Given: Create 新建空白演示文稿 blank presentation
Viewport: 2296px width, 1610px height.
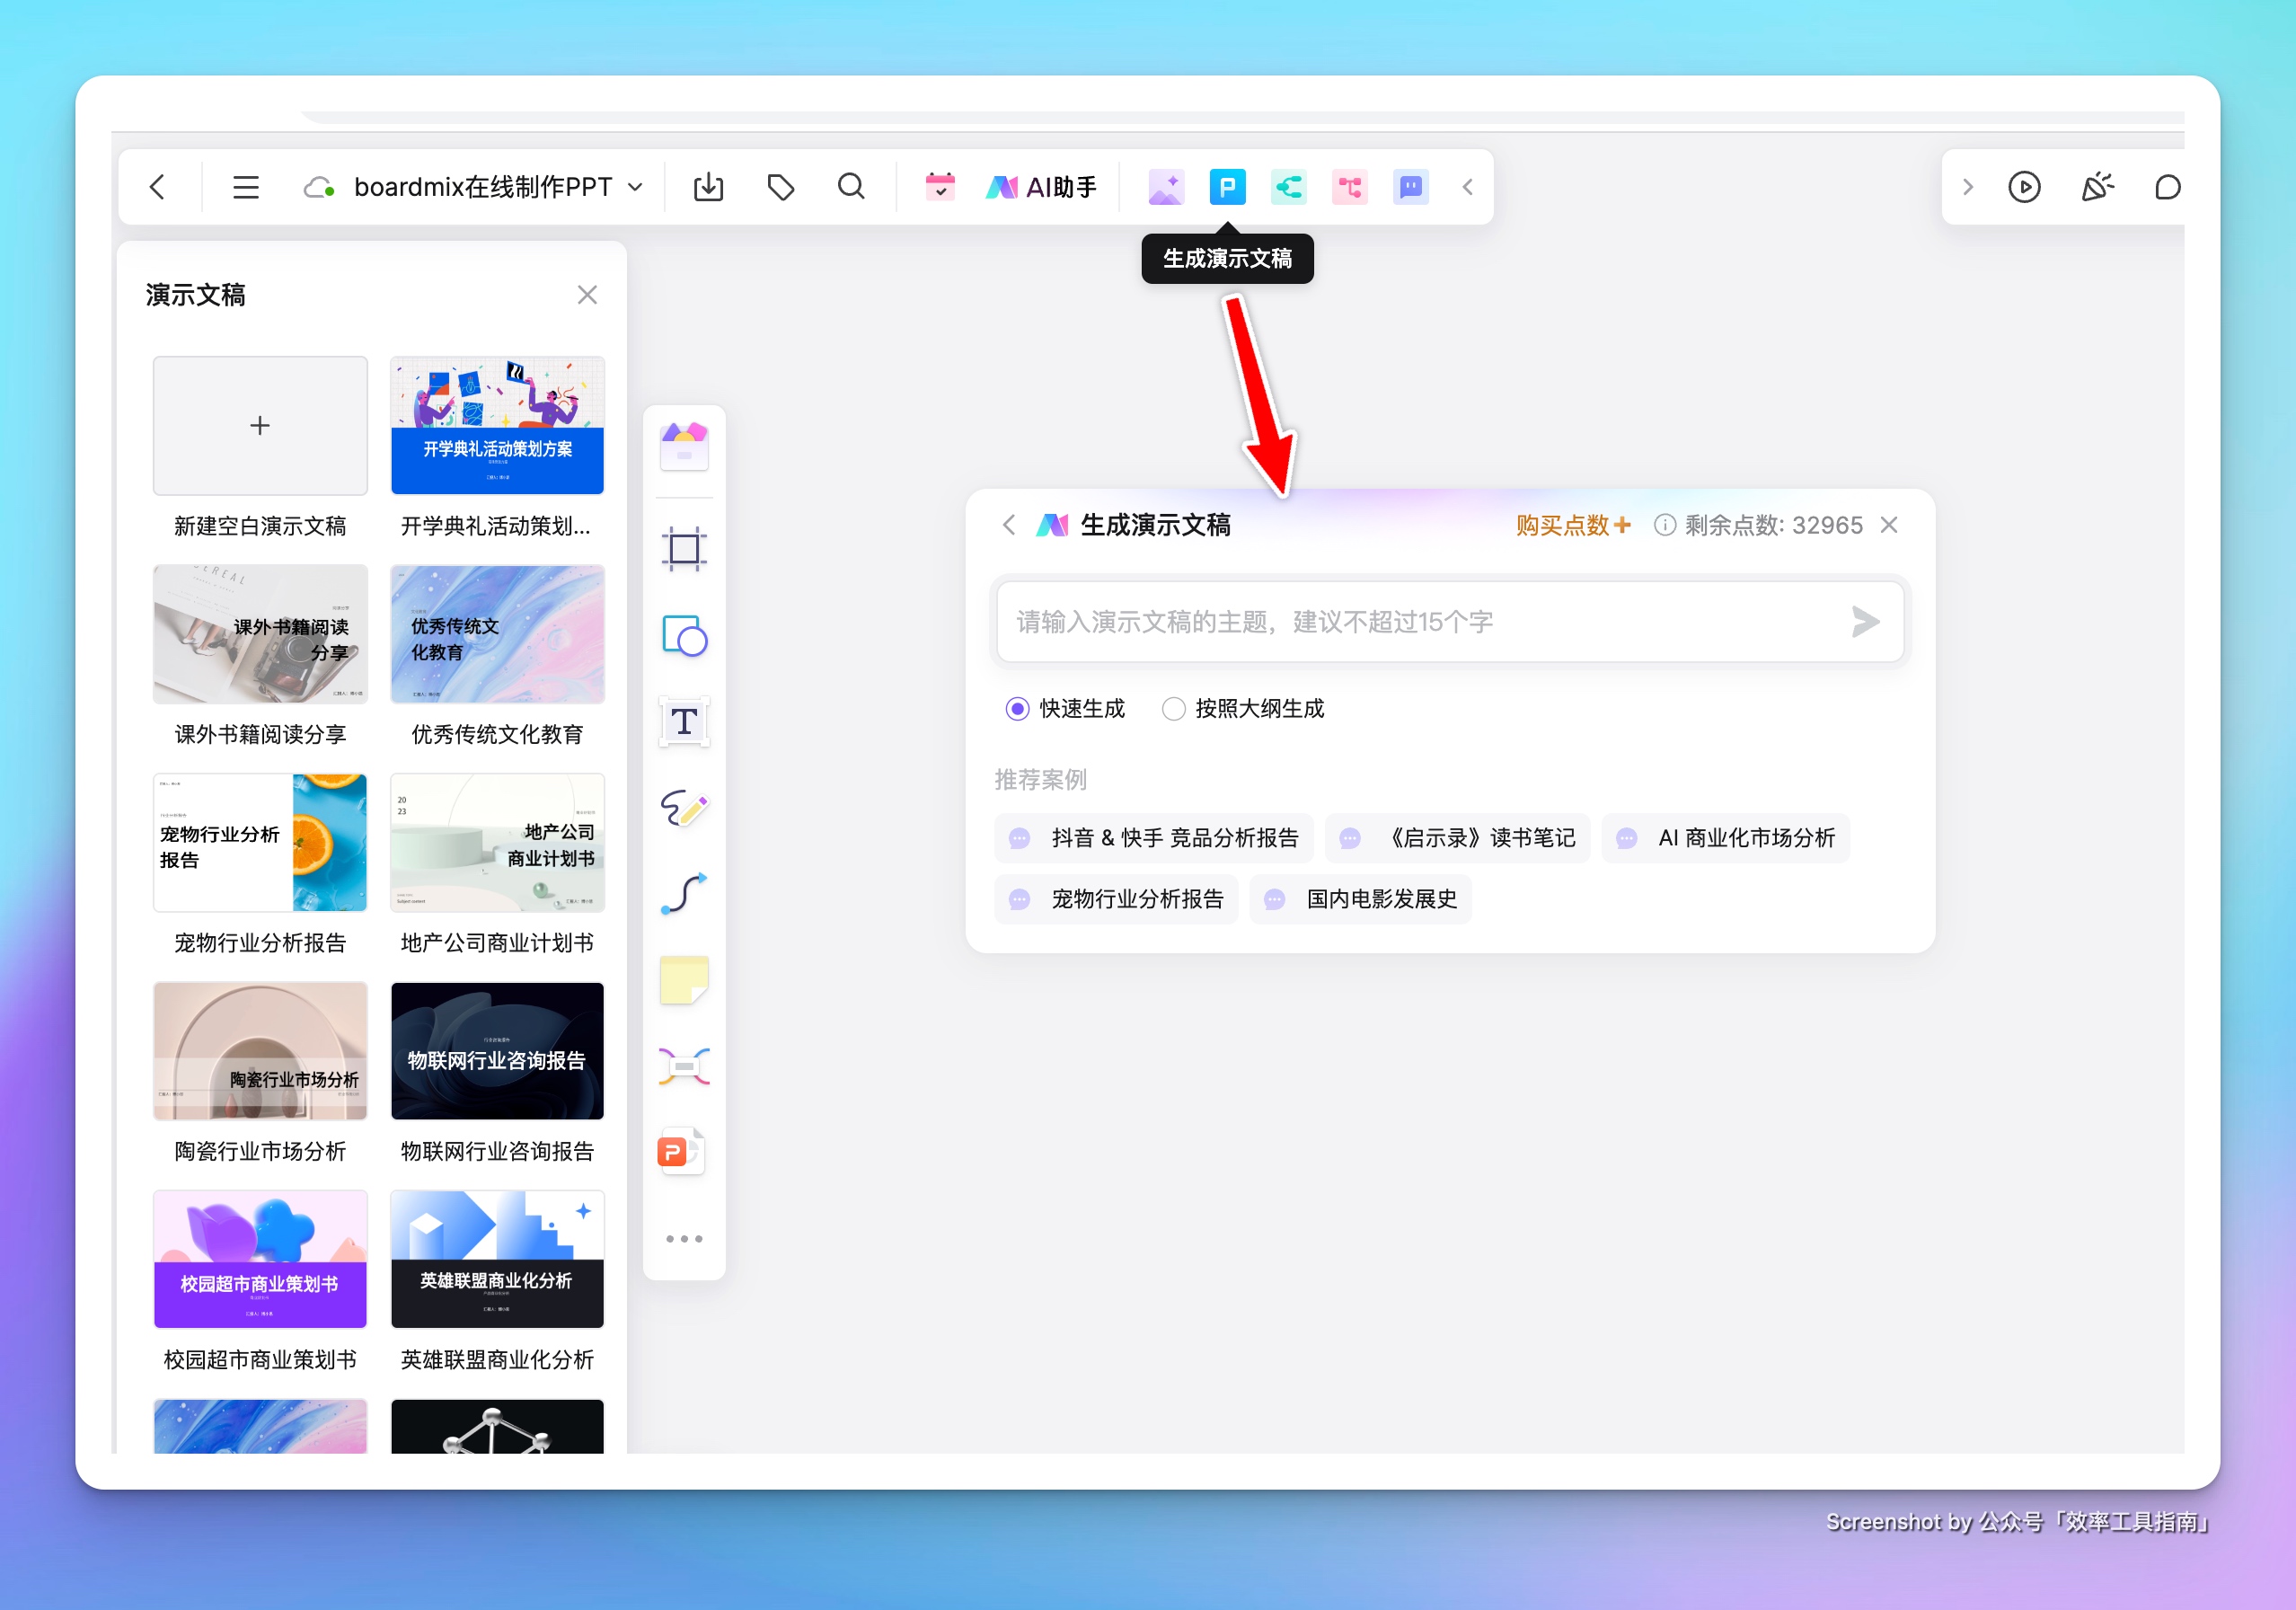Looking at the screenshot, I should pos(260,426).
